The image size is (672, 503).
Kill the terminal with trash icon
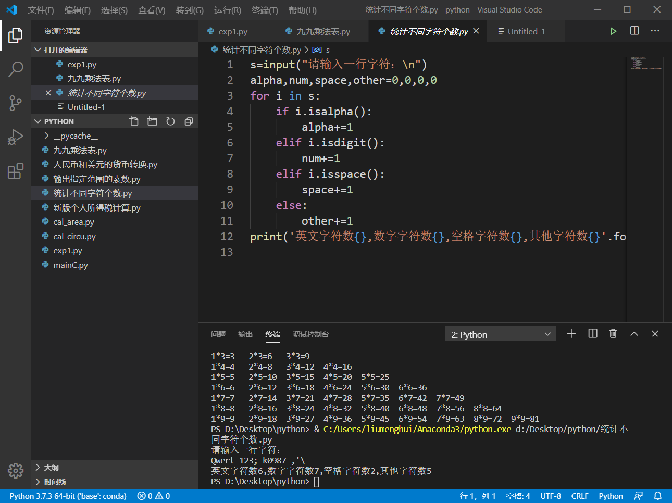click(x=613, y=334)
